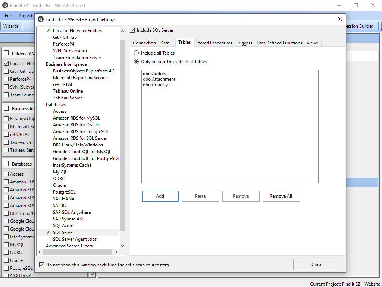Open the Views tab
The width and height of the screenshot is (382, 287).
click(x=312, y=43)
